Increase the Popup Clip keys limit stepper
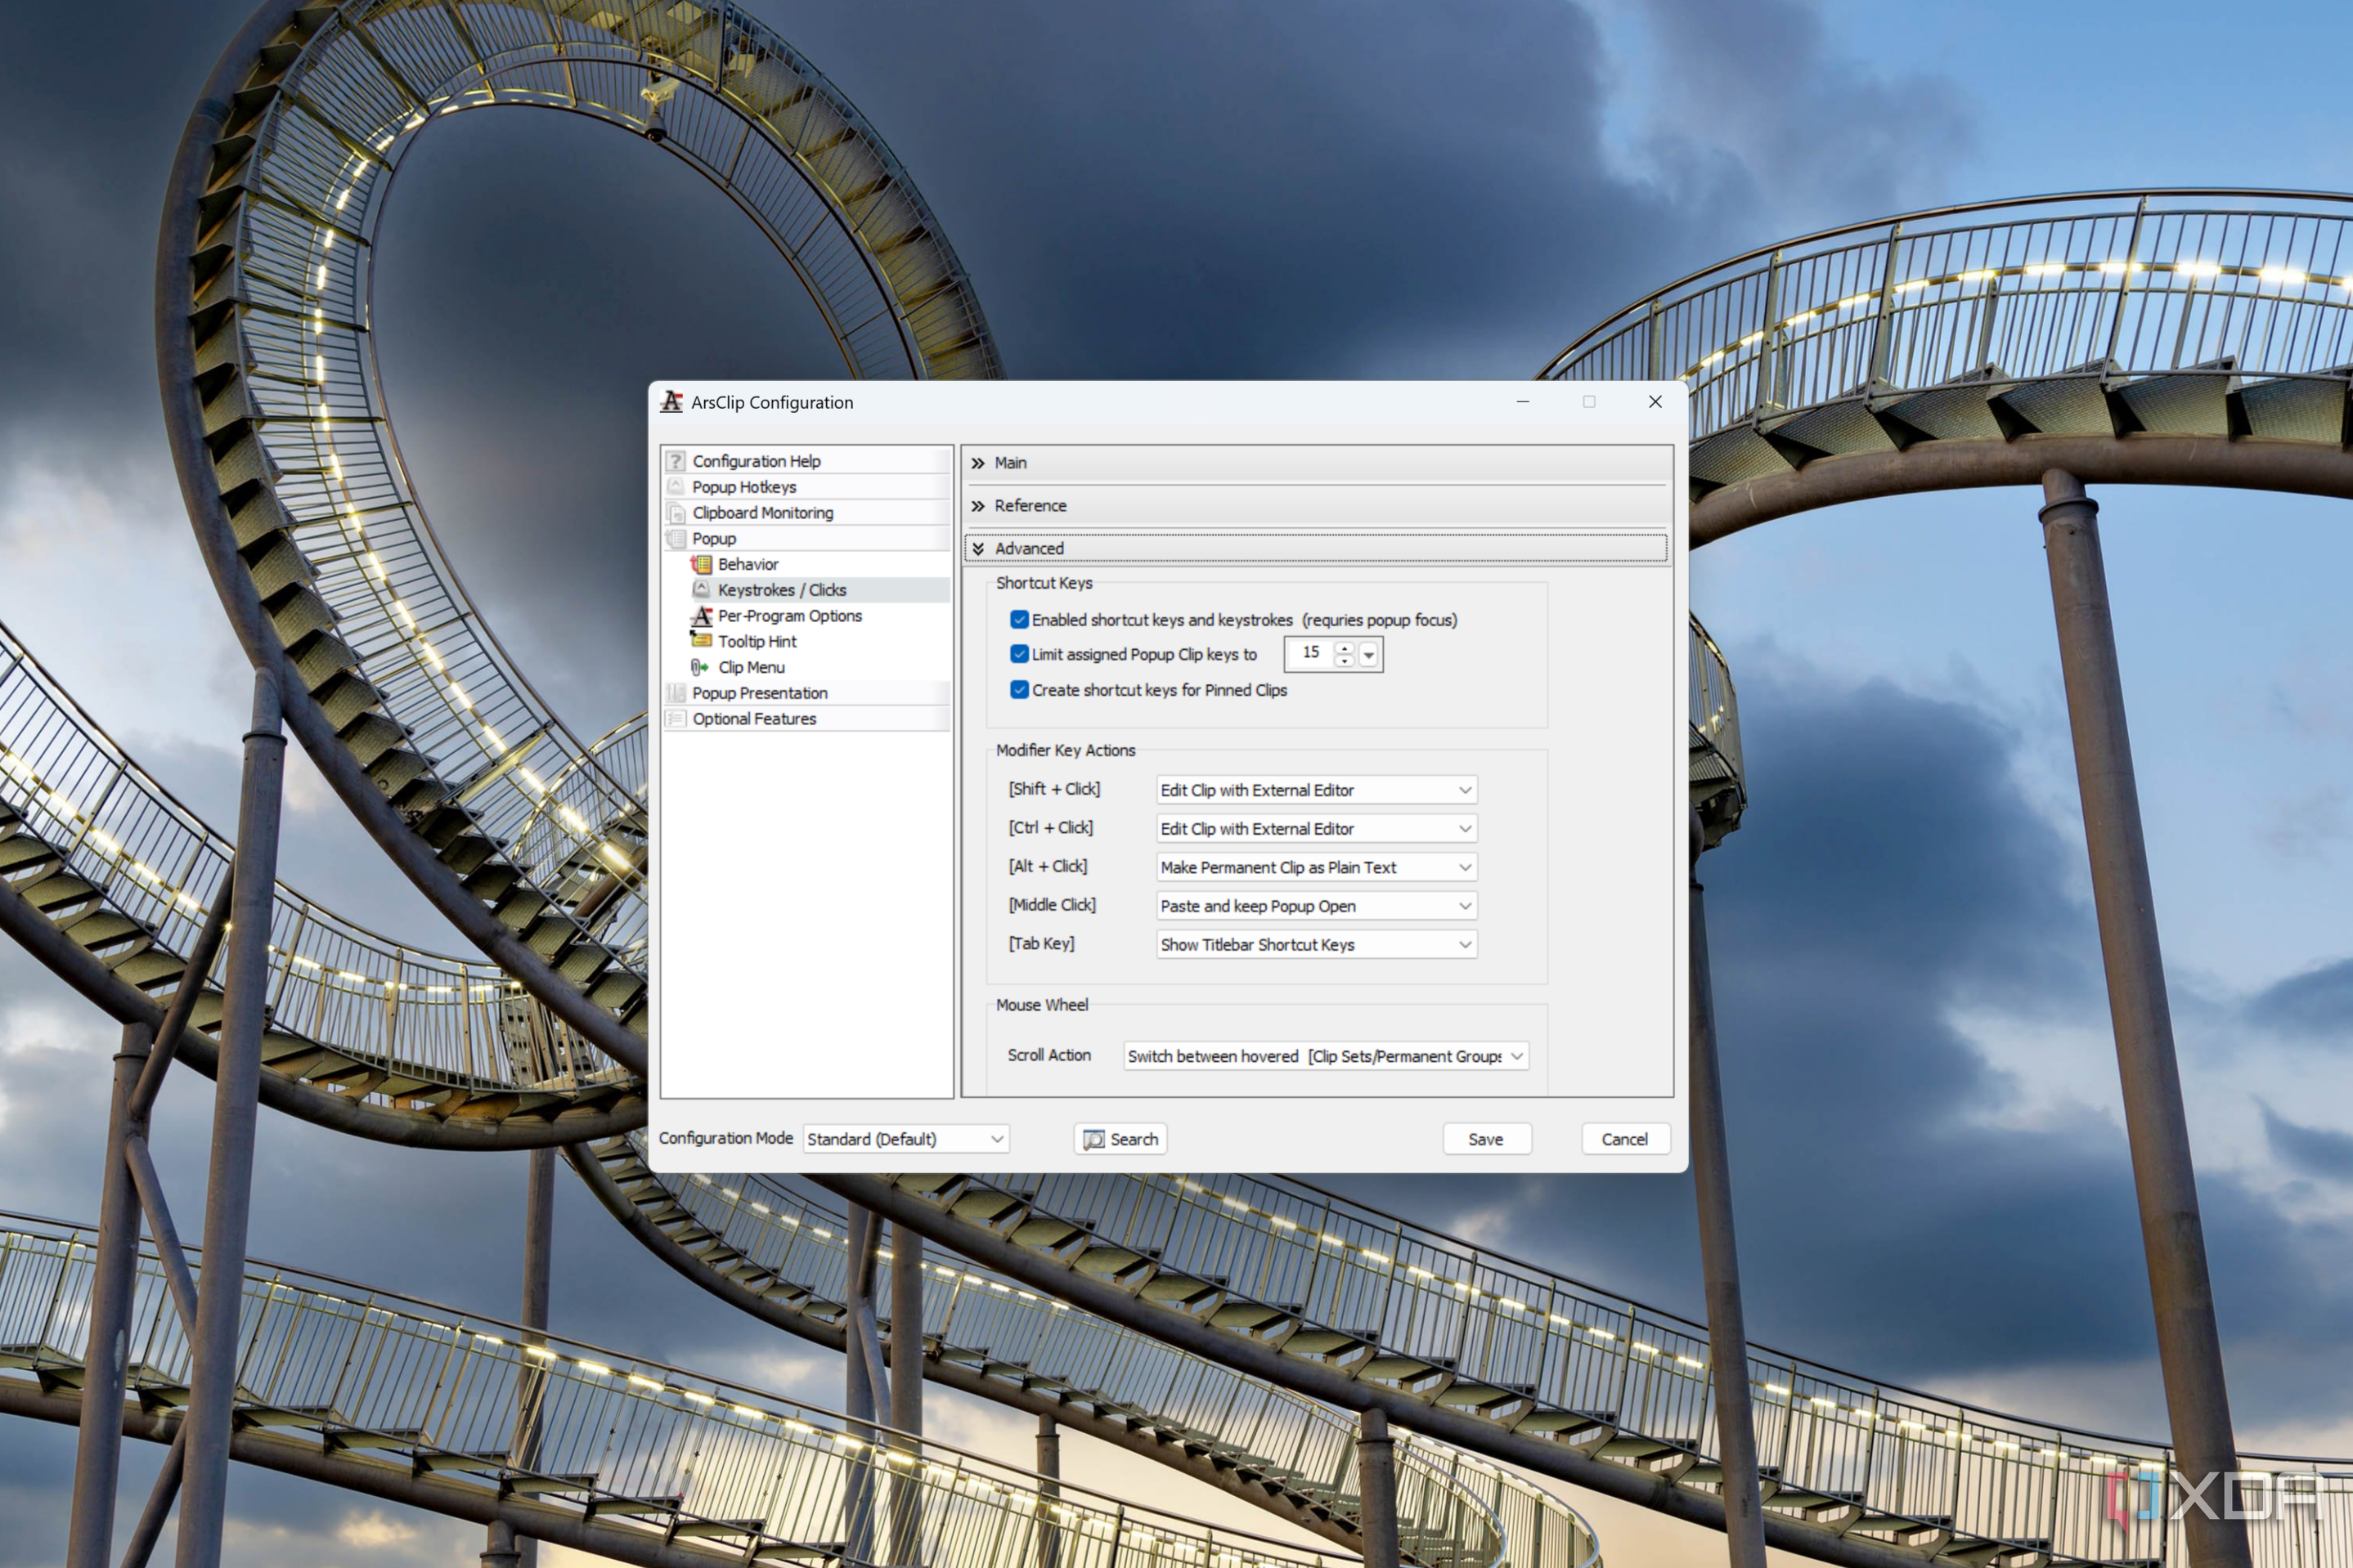 click(x=1345, y=647)
